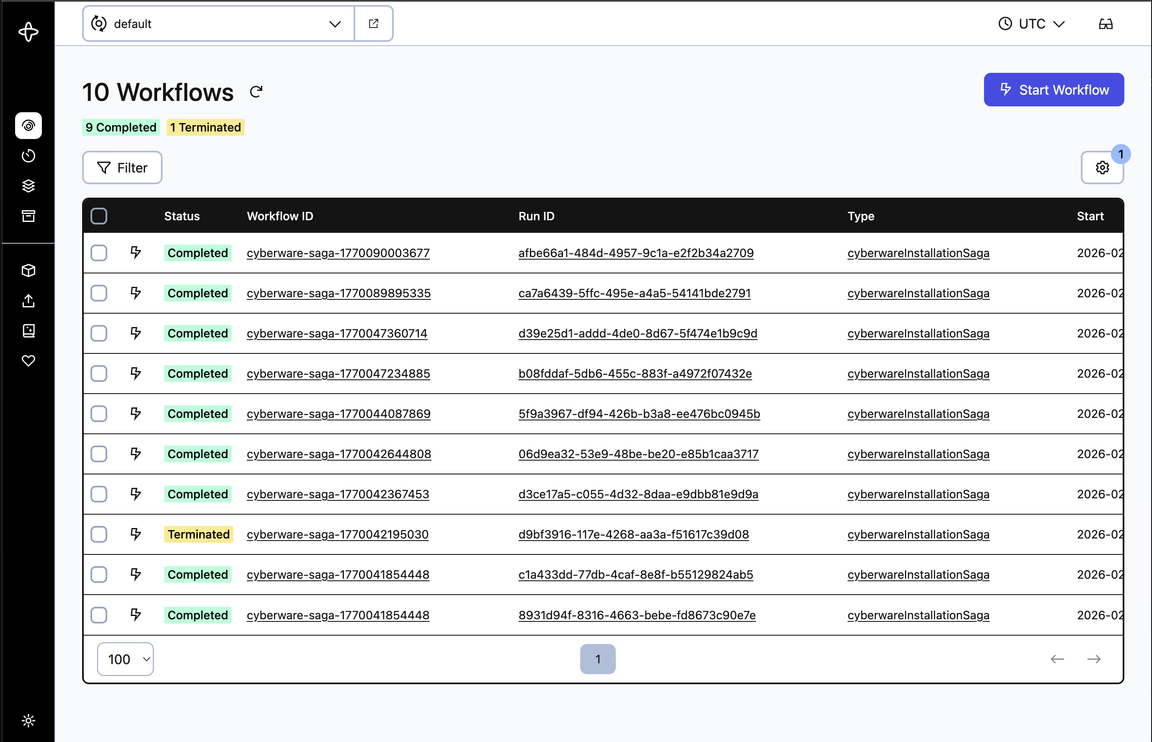The width and height of the screenshot is (1152, 742).
Task: Open Batch Operations from the sidebar
Action: 29,186
